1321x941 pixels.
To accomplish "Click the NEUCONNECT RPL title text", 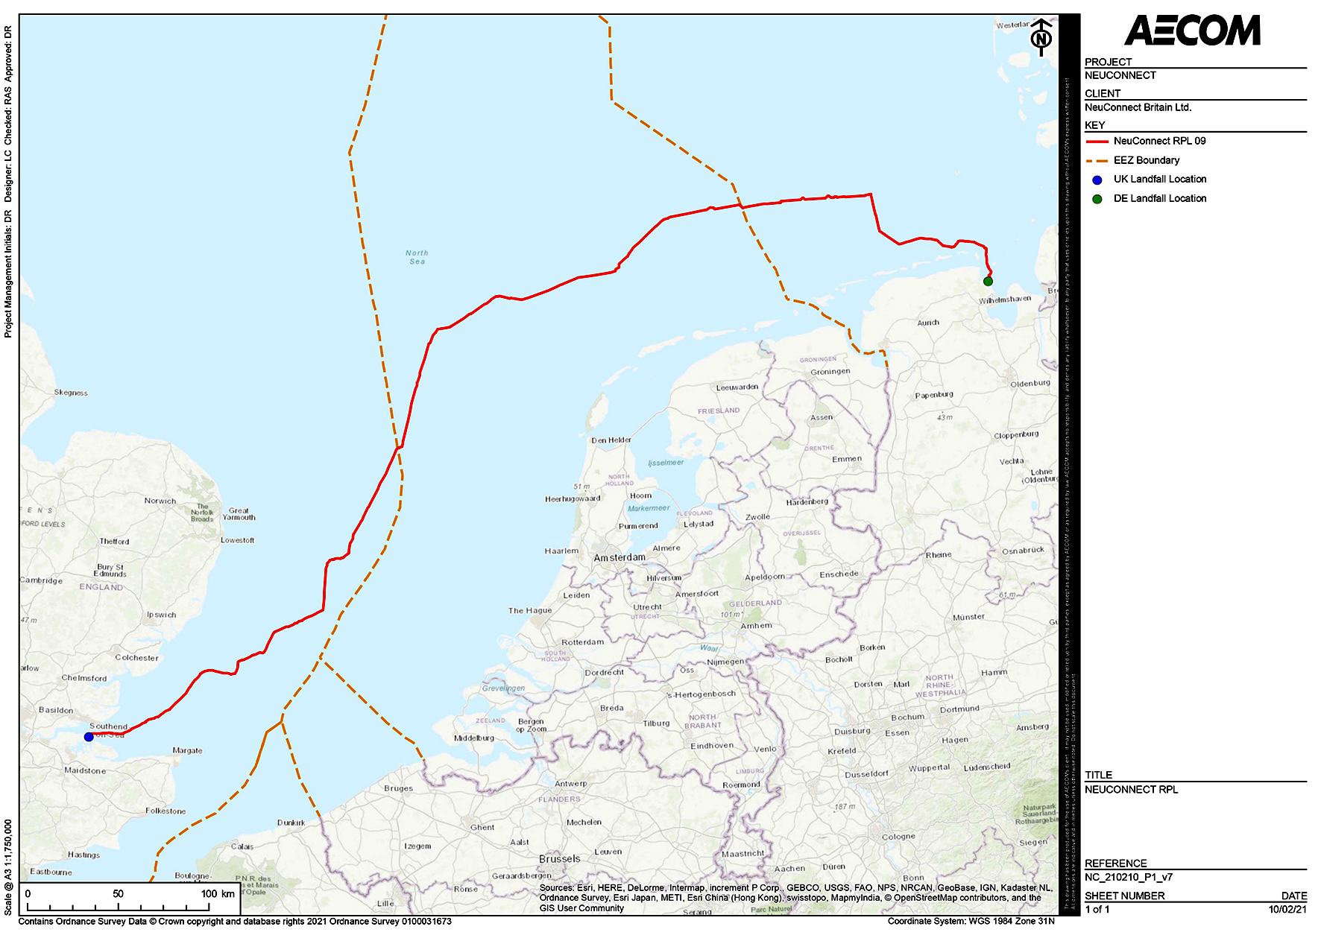I will (1131, 789).
